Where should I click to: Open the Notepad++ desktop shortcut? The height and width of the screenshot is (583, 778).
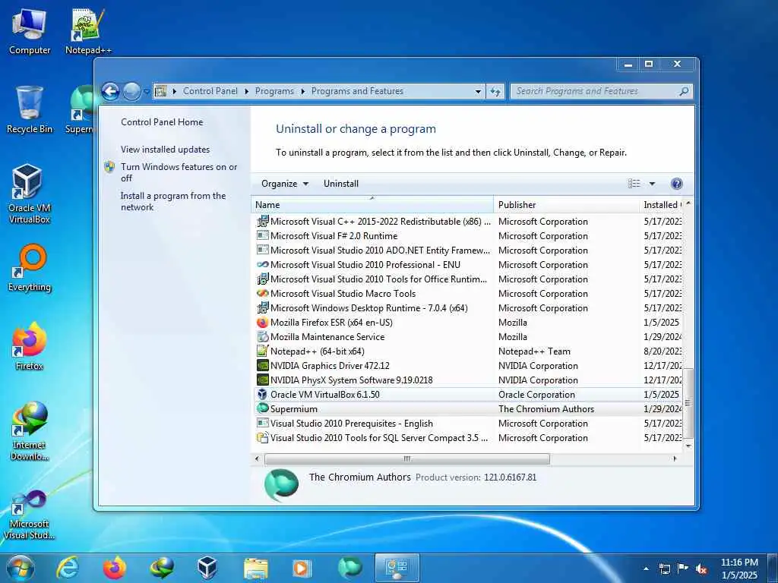tap(88, 32)
